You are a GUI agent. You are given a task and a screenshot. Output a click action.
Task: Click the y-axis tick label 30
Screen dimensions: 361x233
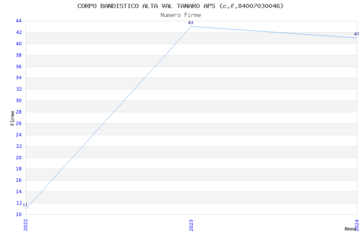(19, 100)
